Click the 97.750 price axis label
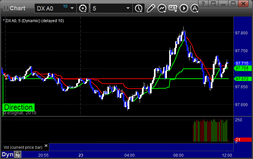 241,51
